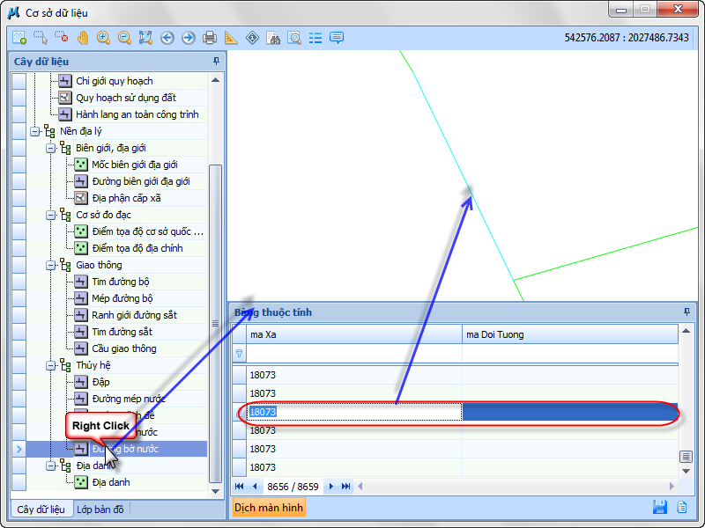The image size is (705, 528).
Task: Select the Pan hand tool
Action: click(x=83, y=38)
